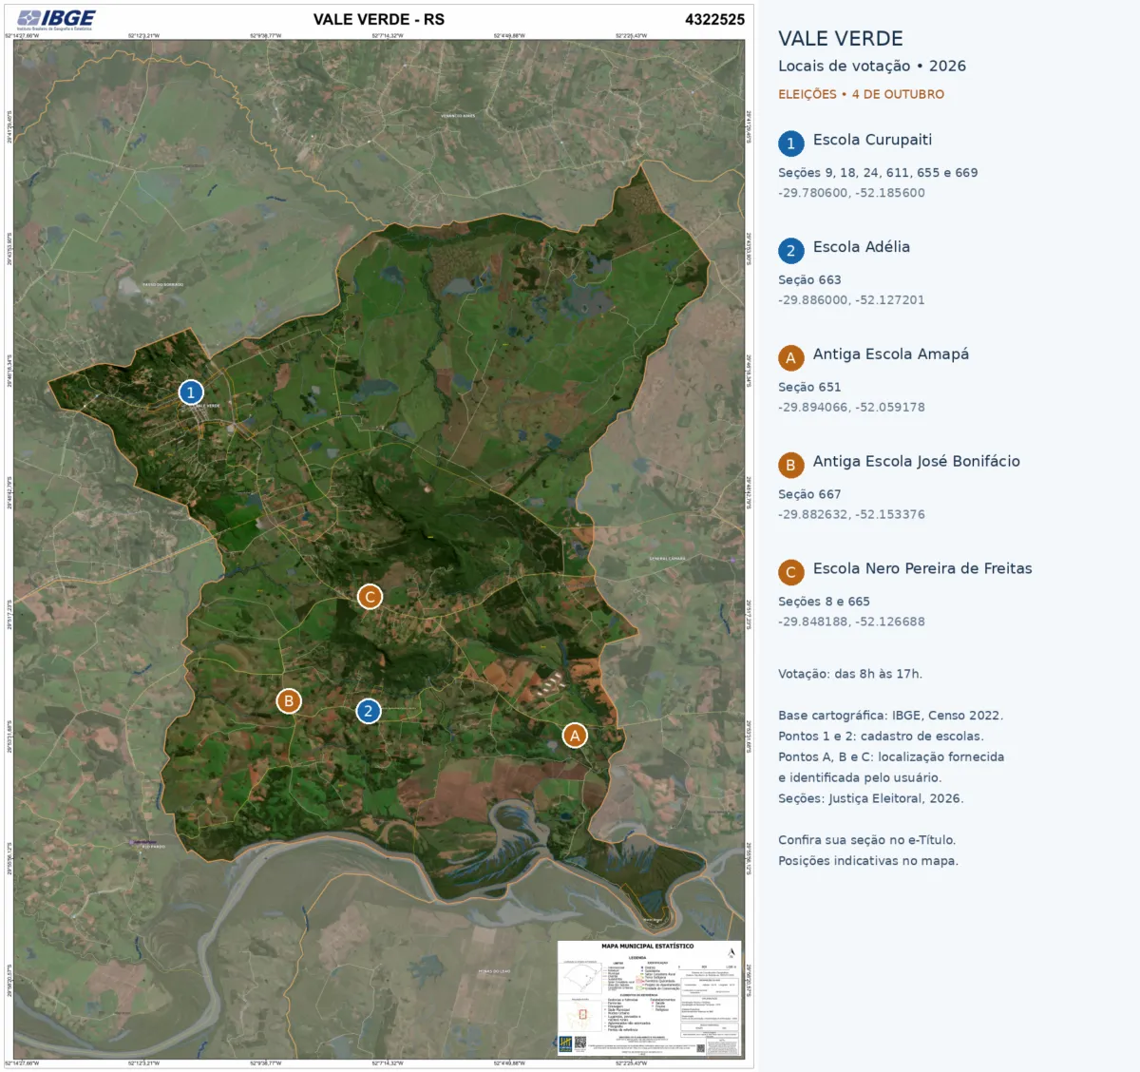Click coordinates "-29.886000, -52.127201"
The image size is (1140, 1072).
click(851, 300)
